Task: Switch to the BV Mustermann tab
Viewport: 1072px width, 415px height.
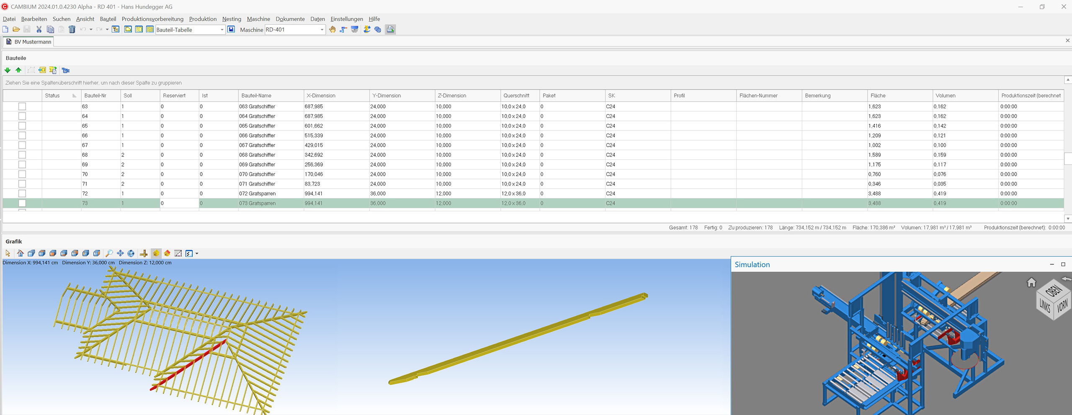Action: pos(28,42)
